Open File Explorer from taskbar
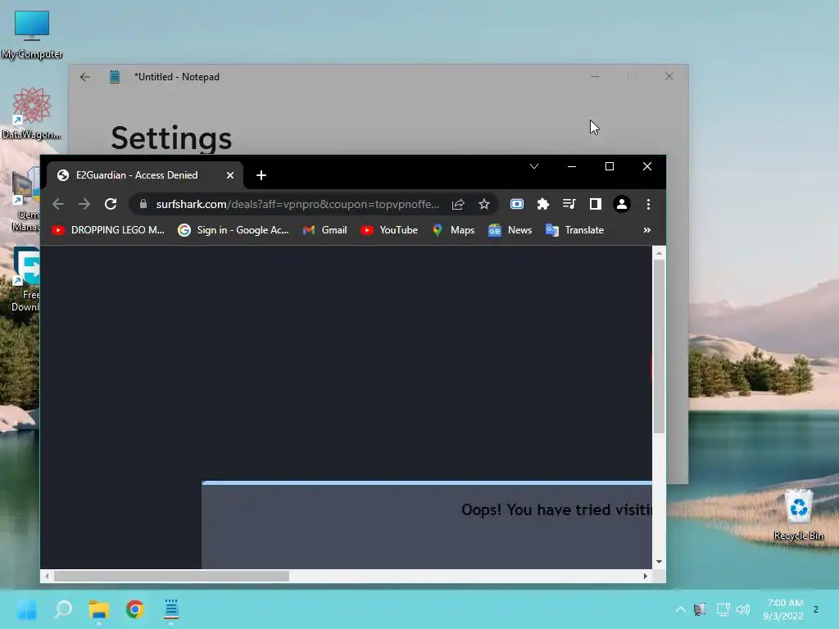This screenshot has height=629, width=839. click(x=99, y=609)
